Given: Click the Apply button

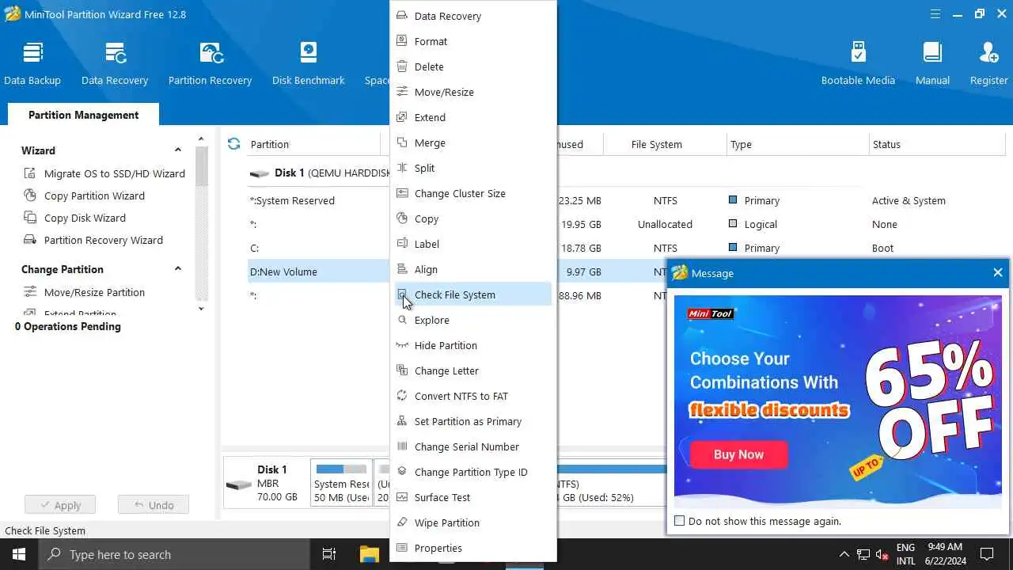Looking at the screenshot, I should click(x=59, y=505).
